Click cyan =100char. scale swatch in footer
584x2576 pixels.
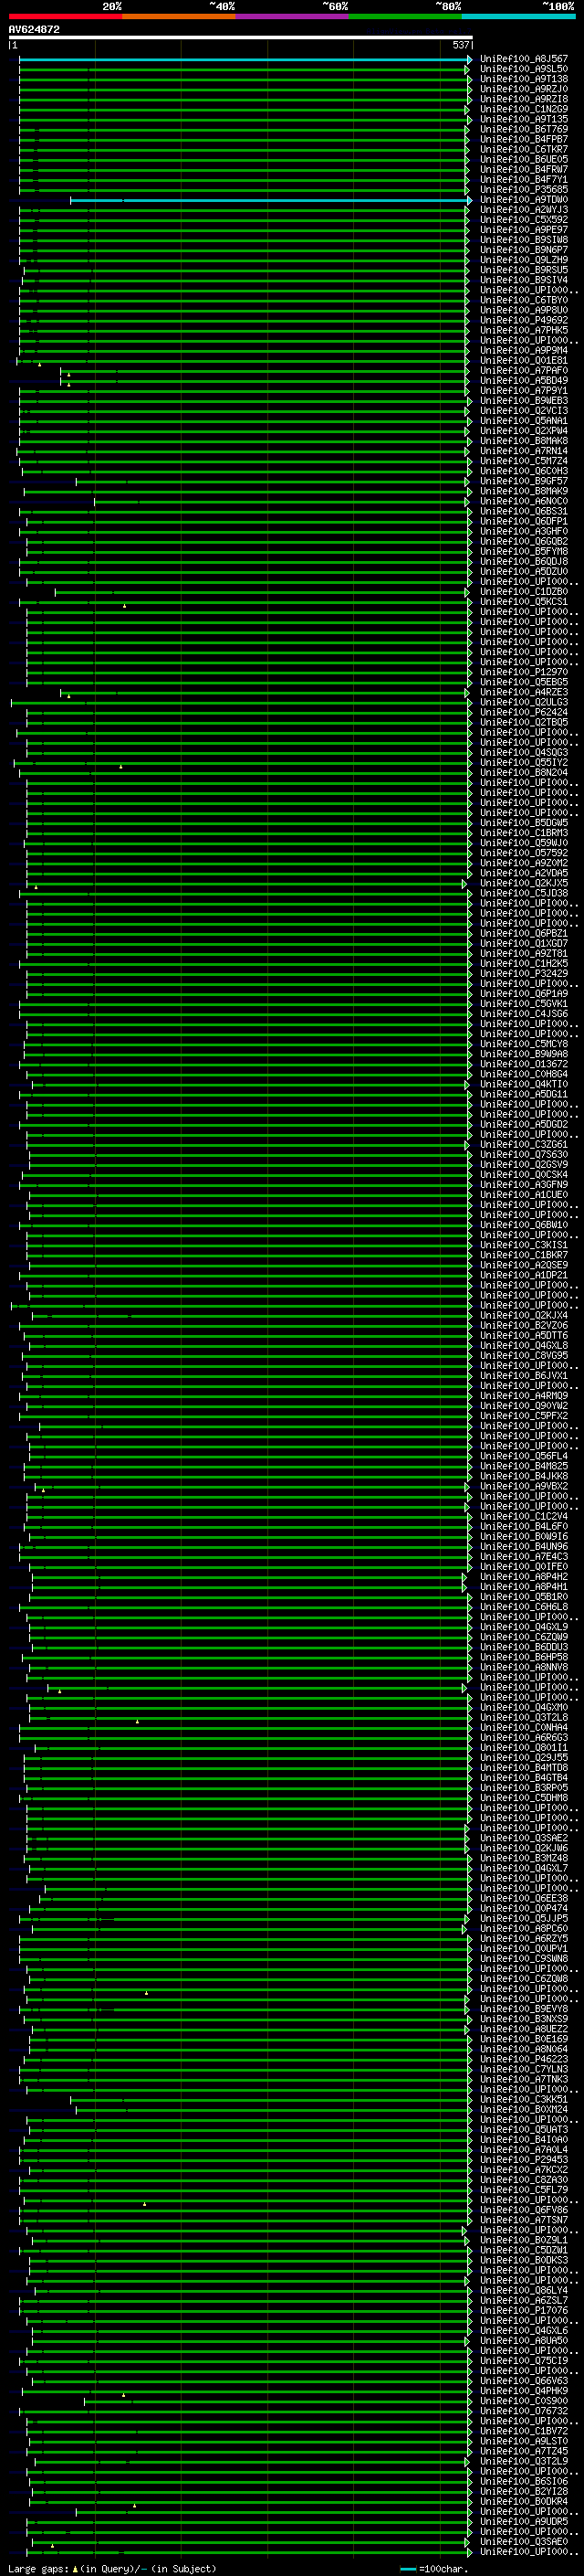point(407,2569)
